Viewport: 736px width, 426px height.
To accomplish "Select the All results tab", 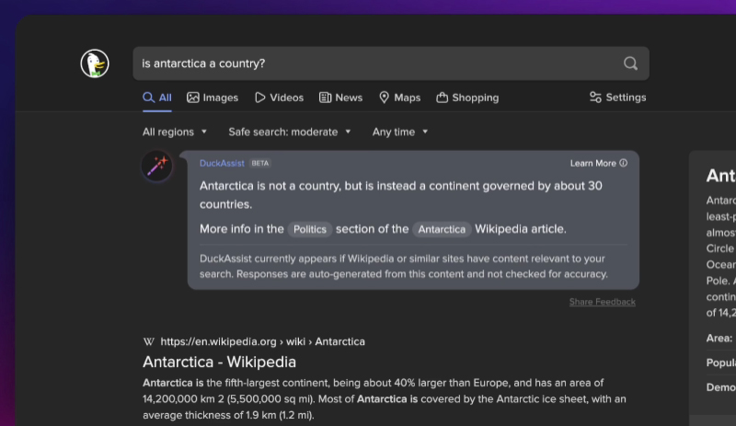I will 157,98.
